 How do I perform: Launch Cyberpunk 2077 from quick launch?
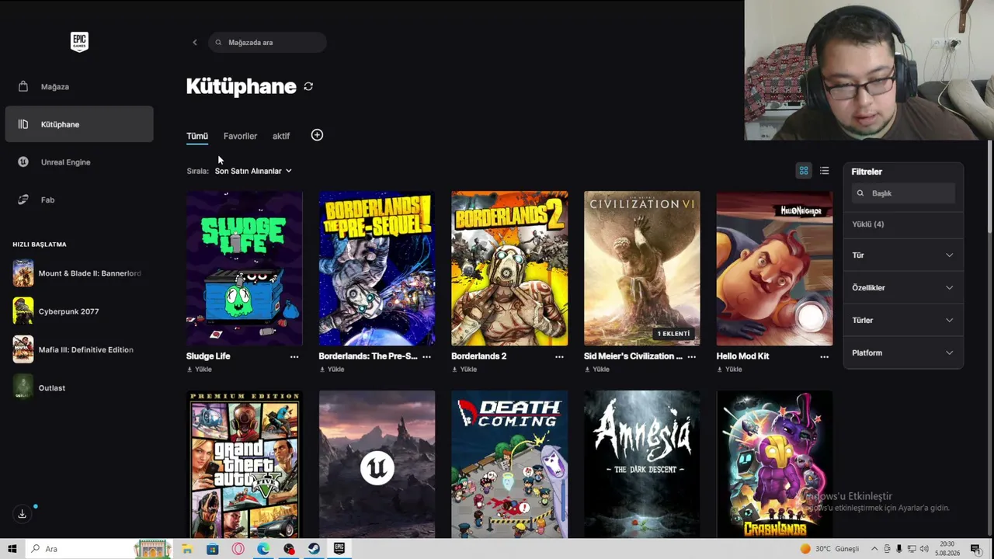click(x=56, y=311)
